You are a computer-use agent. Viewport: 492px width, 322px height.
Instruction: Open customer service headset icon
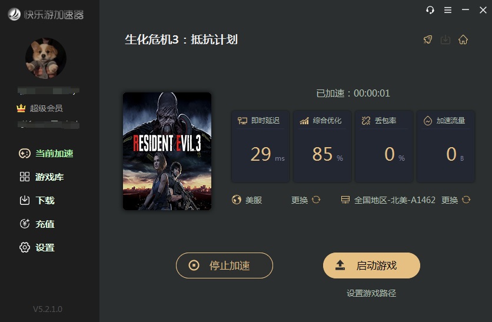point(430,11)
